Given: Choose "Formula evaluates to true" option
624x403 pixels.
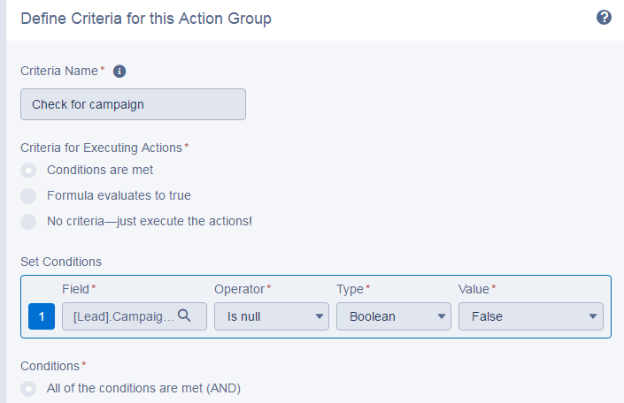Looking at the screenshot, I should [x=29, y=195].
